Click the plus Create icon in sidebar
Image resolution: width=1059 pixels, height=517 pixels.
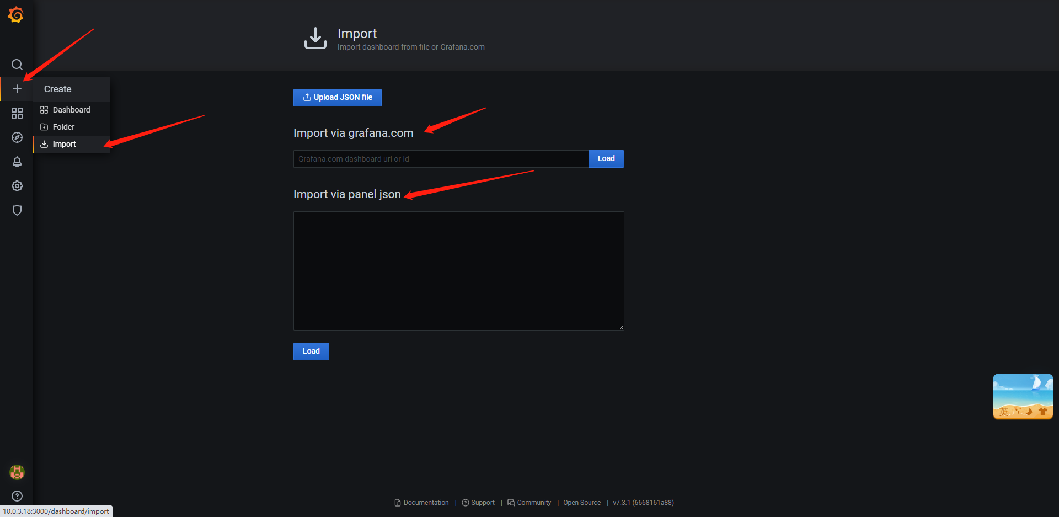[x=17, y=89]
